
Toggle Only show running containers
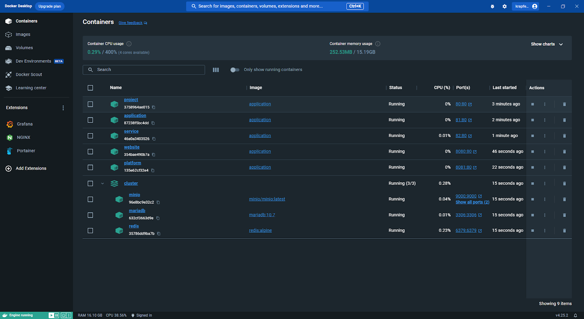coord(235,70)
